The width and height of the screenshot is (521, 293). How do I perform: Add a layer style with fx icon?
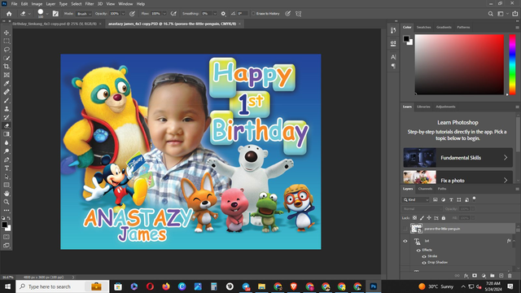point(466,276)
